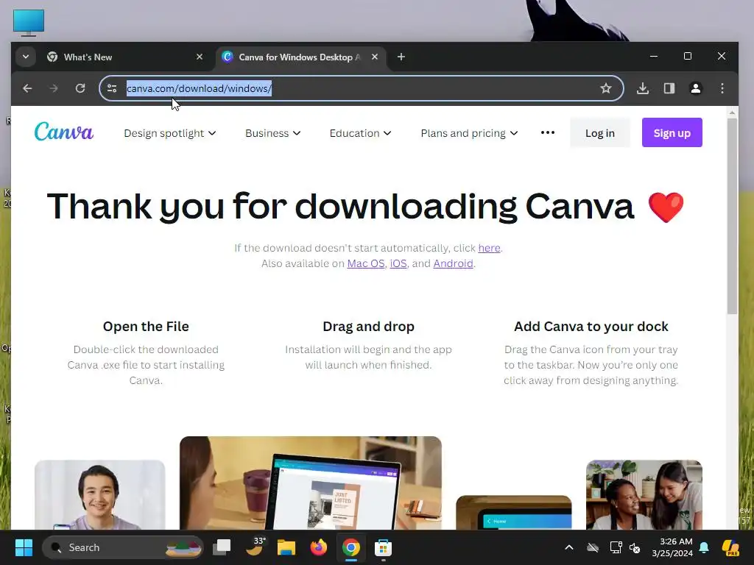754x565 pixels.
Task: Click the laptop with Canva design image
Action: point(311,483)
